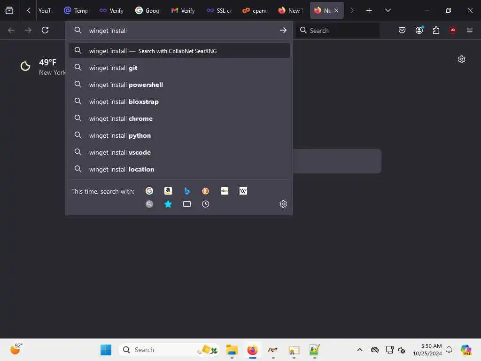Open taskbar weather widget showing 92°
Screen dimensions: 481x361
[x=16, y=349]
